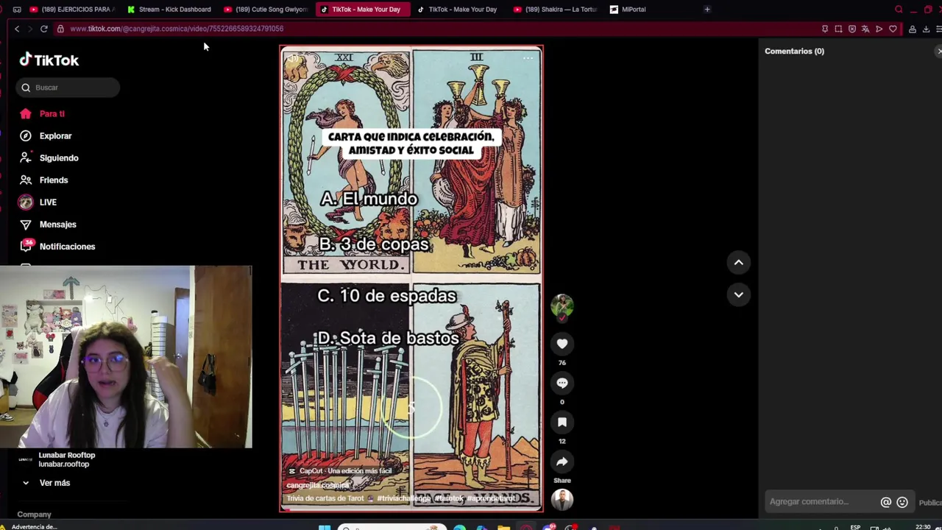
Task: Click the ESP language indicator in tray
Action: (x=855, y=527)
